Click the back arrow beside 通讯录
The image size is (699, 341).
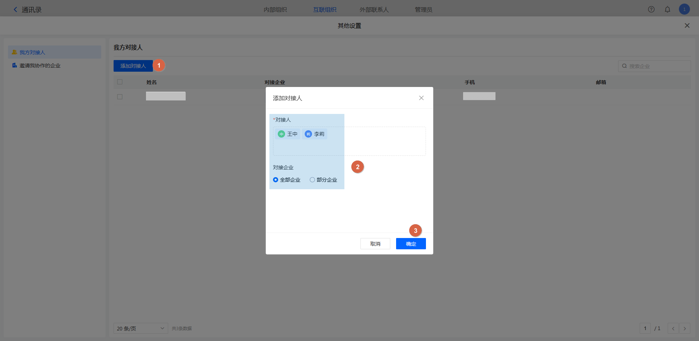pos(15,10)
